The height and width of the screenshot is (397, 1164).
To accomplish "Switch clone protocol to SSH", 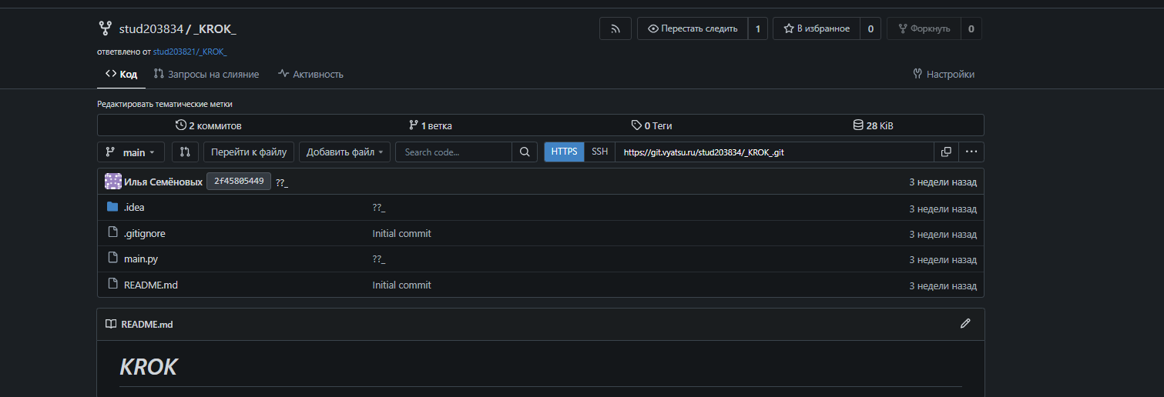I will pos(599,152).
